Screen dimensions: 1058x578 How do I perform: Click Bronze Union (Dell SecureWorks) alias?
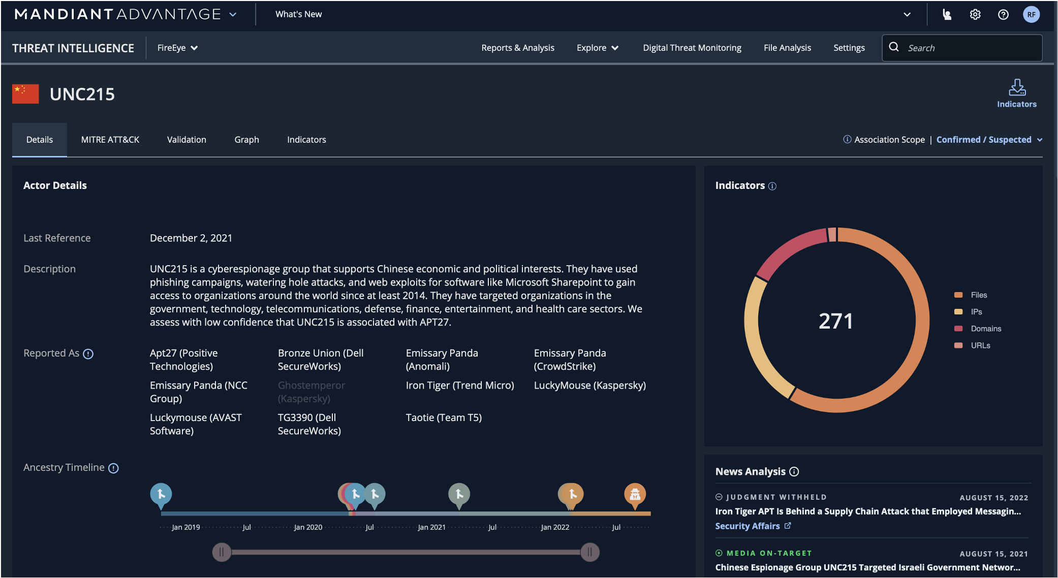pos(321,360)
